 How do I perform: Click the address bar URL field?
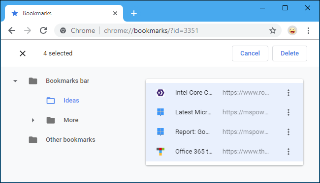pos(151,31)
